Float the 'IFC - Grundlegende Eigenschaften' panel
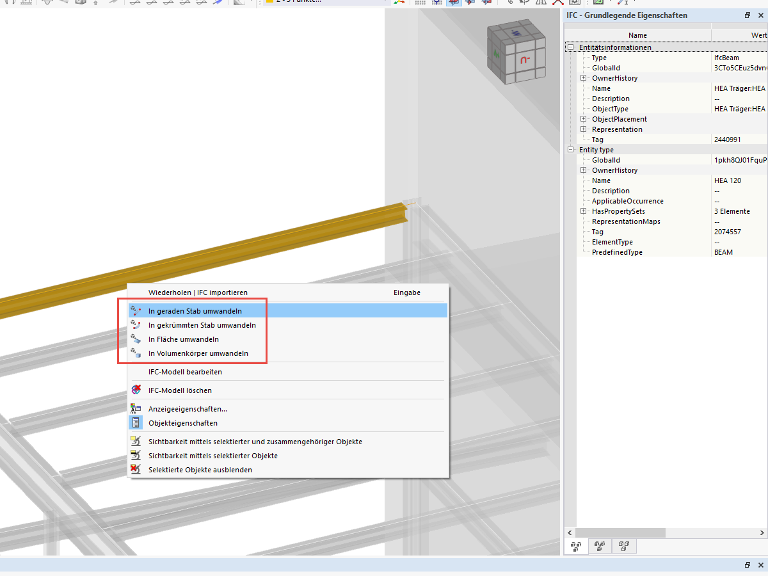Screen dimensions: 768x576 pos(748,15)
